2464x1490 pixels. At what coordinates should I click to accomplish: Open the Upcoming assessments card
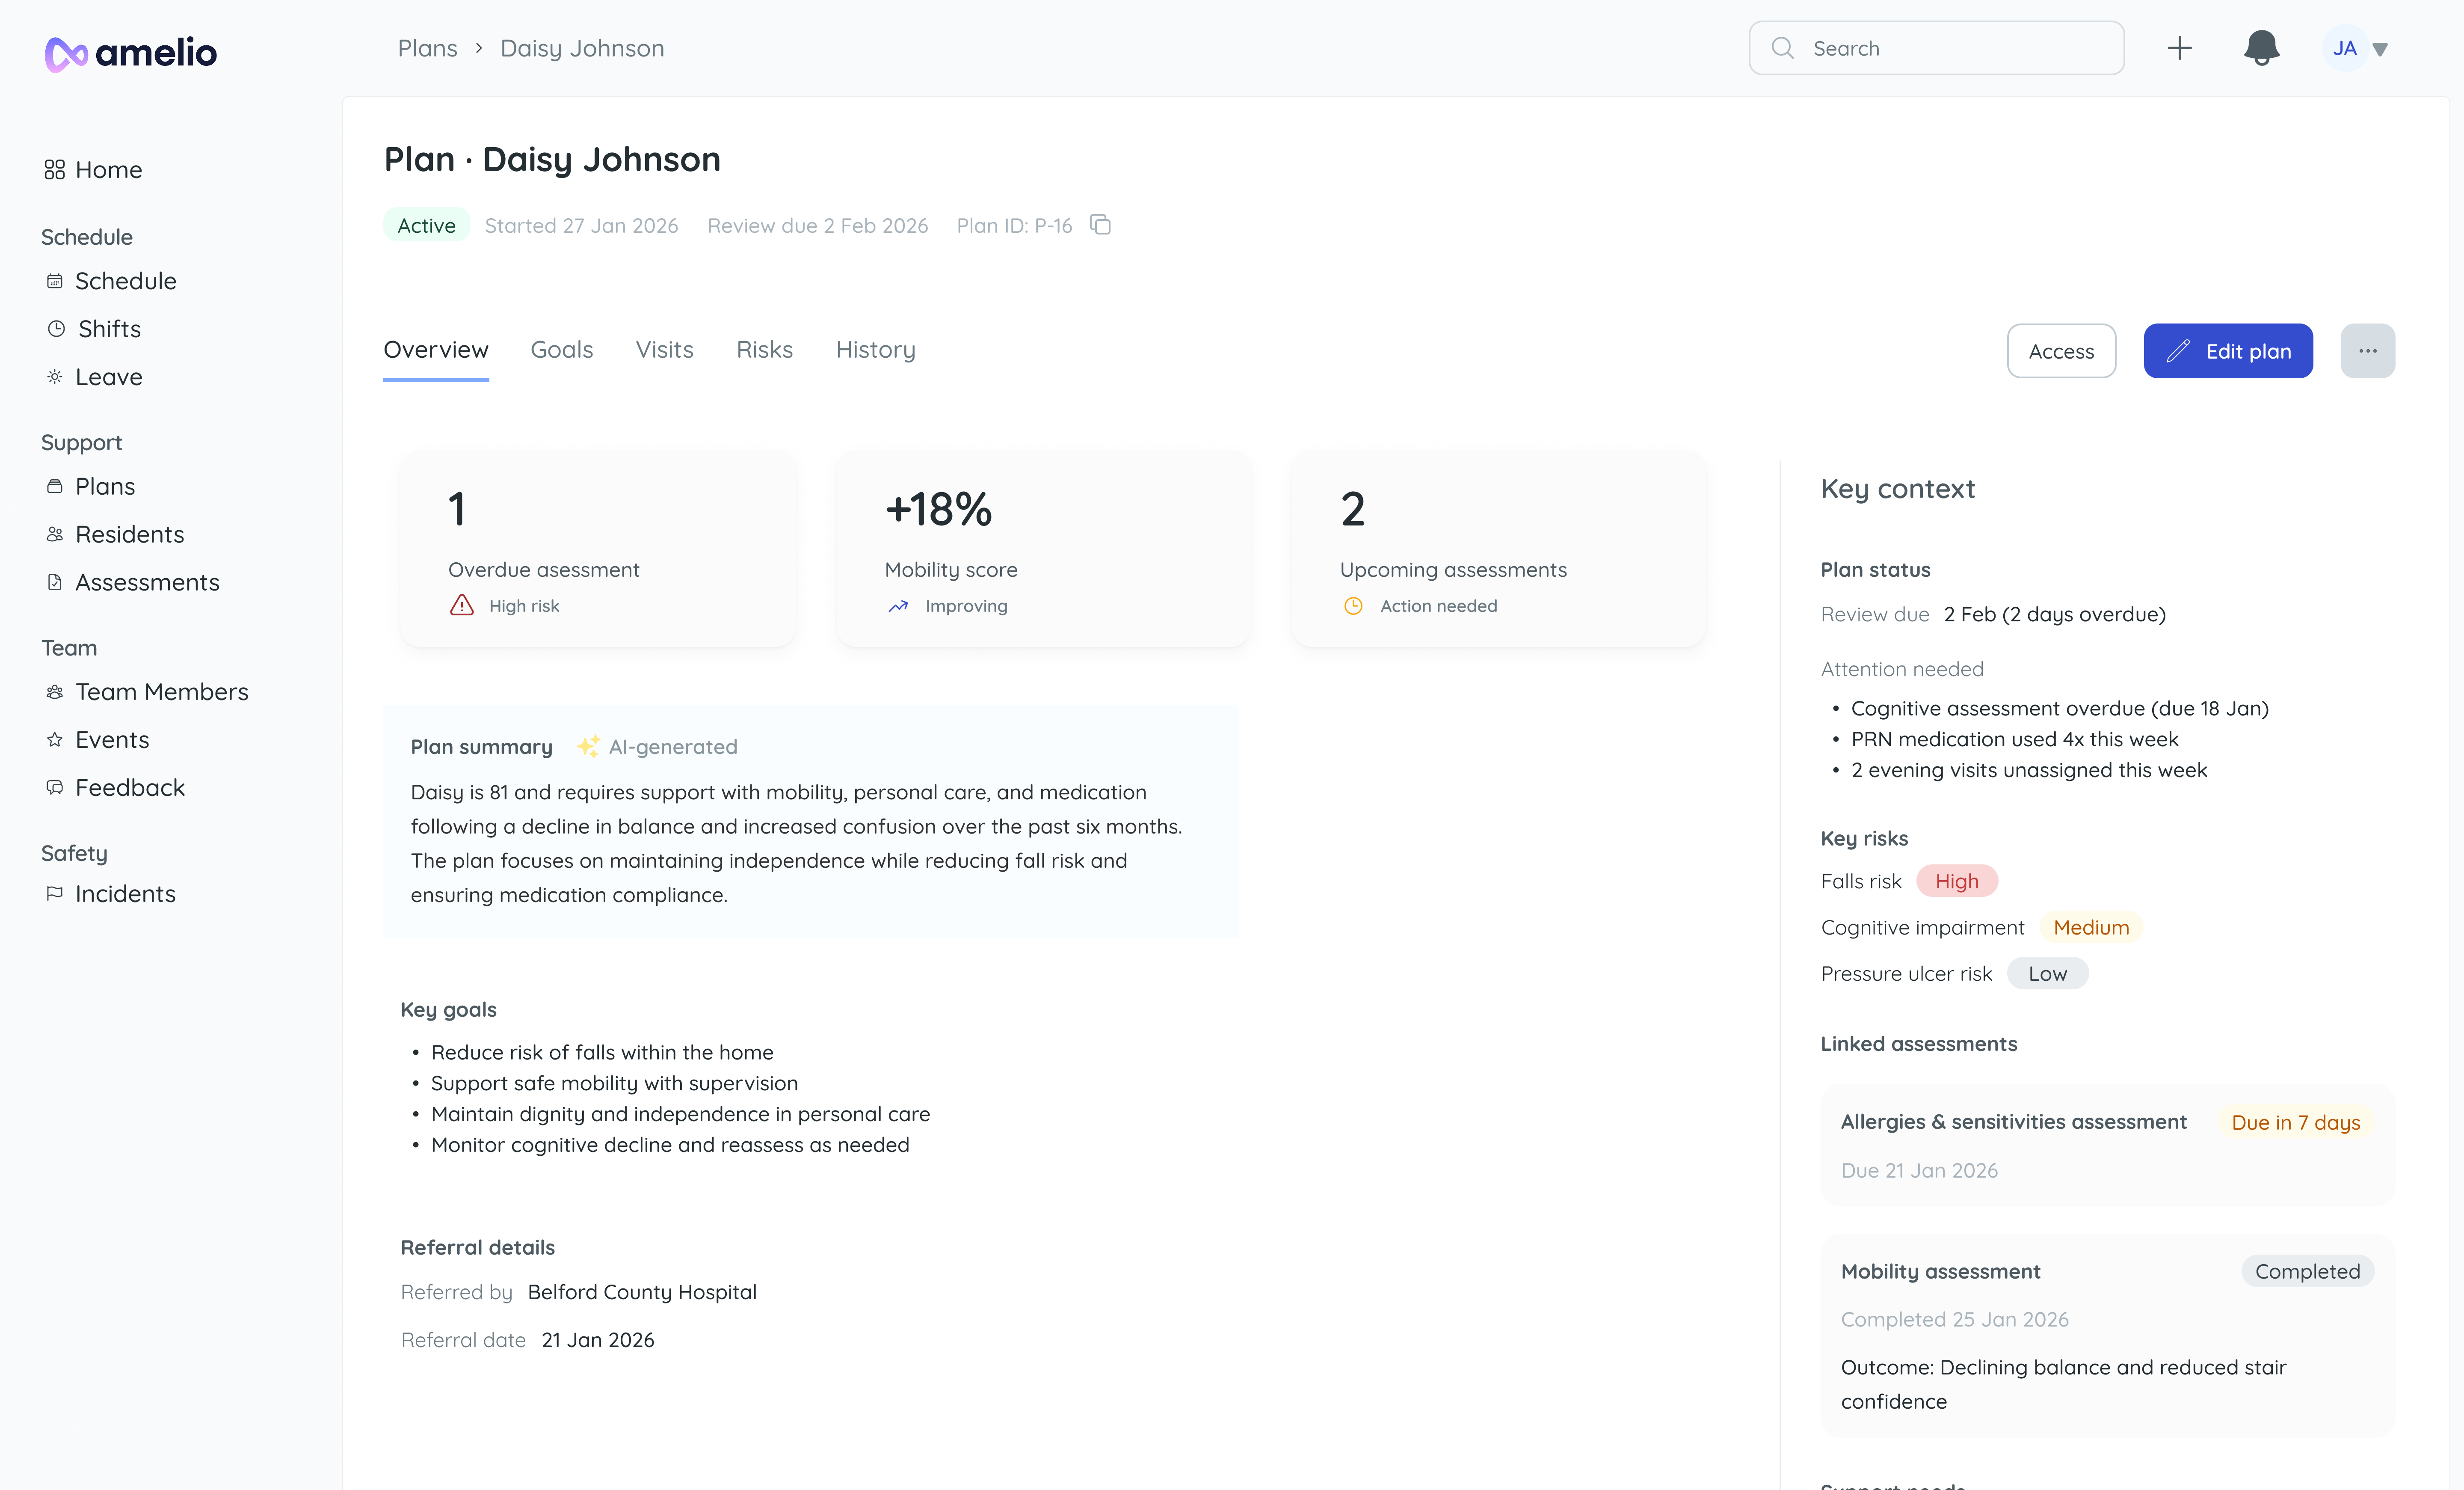click(x=1498, y=549)
